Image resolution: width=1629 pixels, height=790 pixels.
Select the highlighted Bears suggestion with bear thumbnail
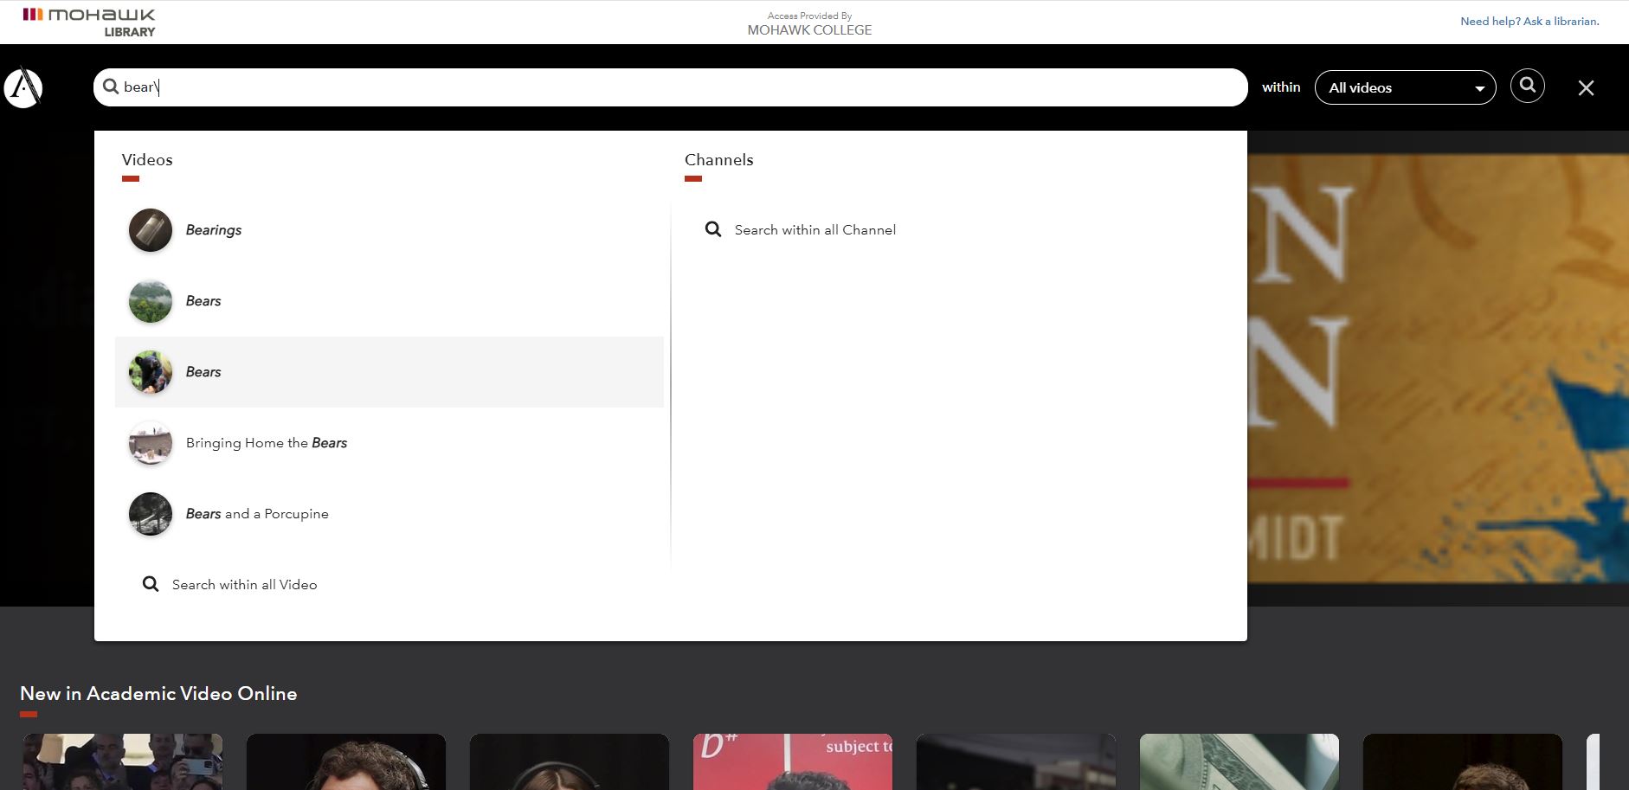[203, 372]
